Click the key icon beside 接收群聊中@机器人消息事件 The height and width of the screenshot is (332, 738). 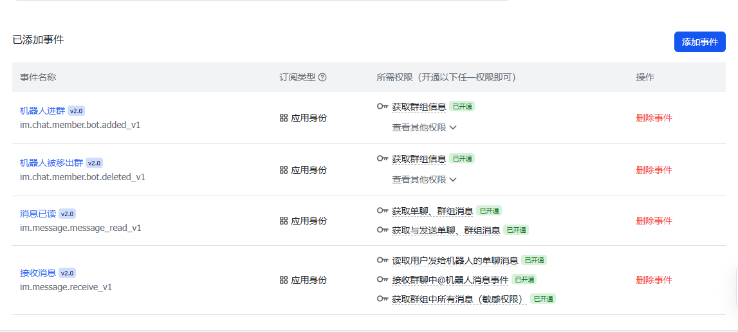pyautogui.click(x=383, y=280)
